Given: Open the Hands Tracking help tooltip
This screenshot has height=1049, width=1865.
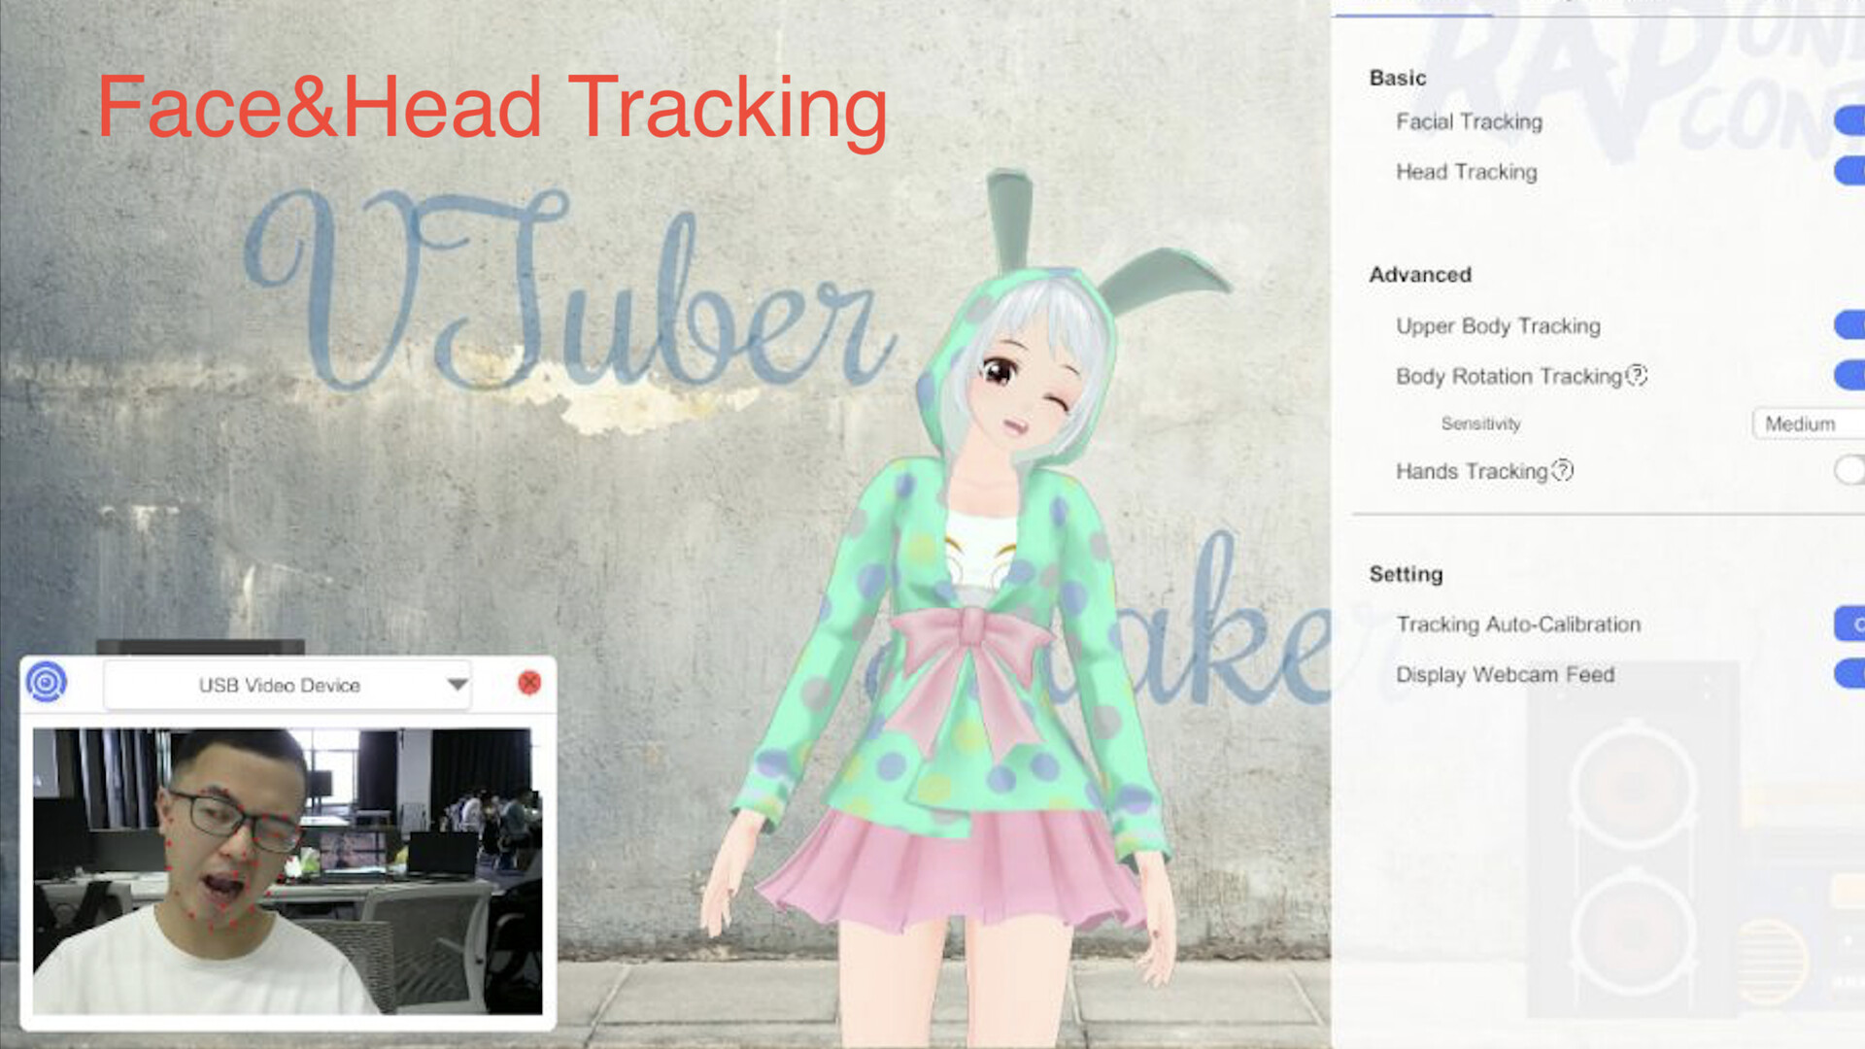Looking at the screenshot, I should 1563,471.
